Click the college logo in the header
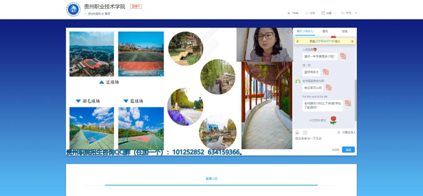The image size is (423, 196). click(x=74, y=9)
